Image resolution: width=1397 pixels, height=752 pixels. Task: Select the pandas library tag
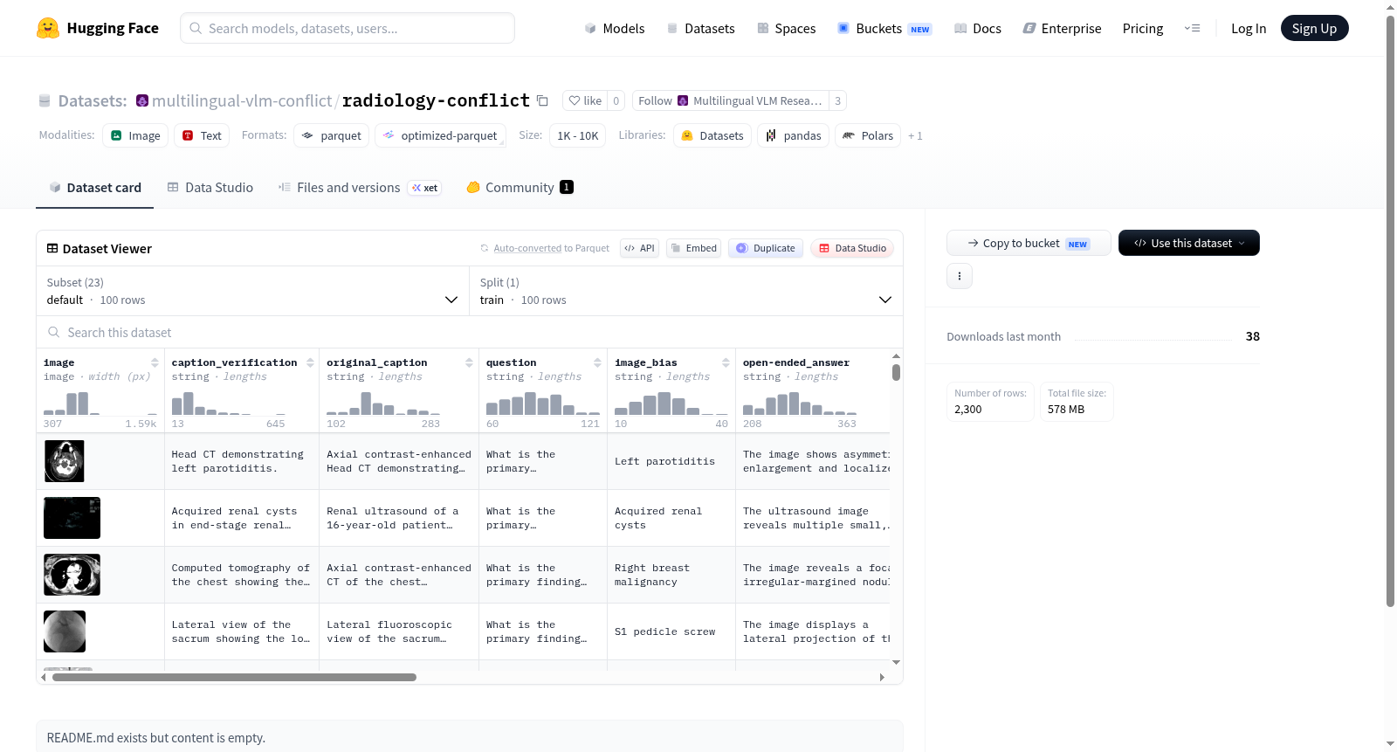[x=794, y=135]
